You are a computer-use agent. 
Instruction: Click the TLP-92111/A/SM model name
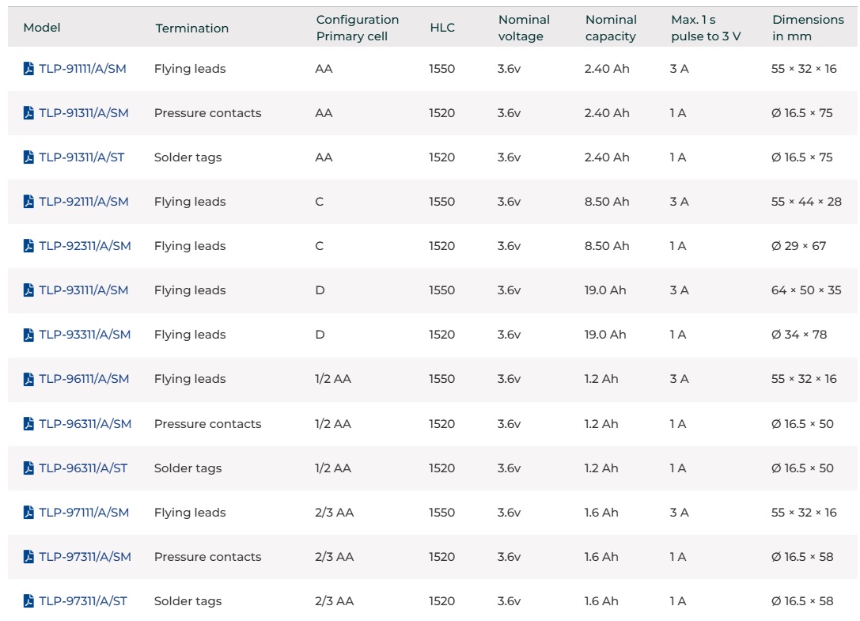click(x=83, y=202)
